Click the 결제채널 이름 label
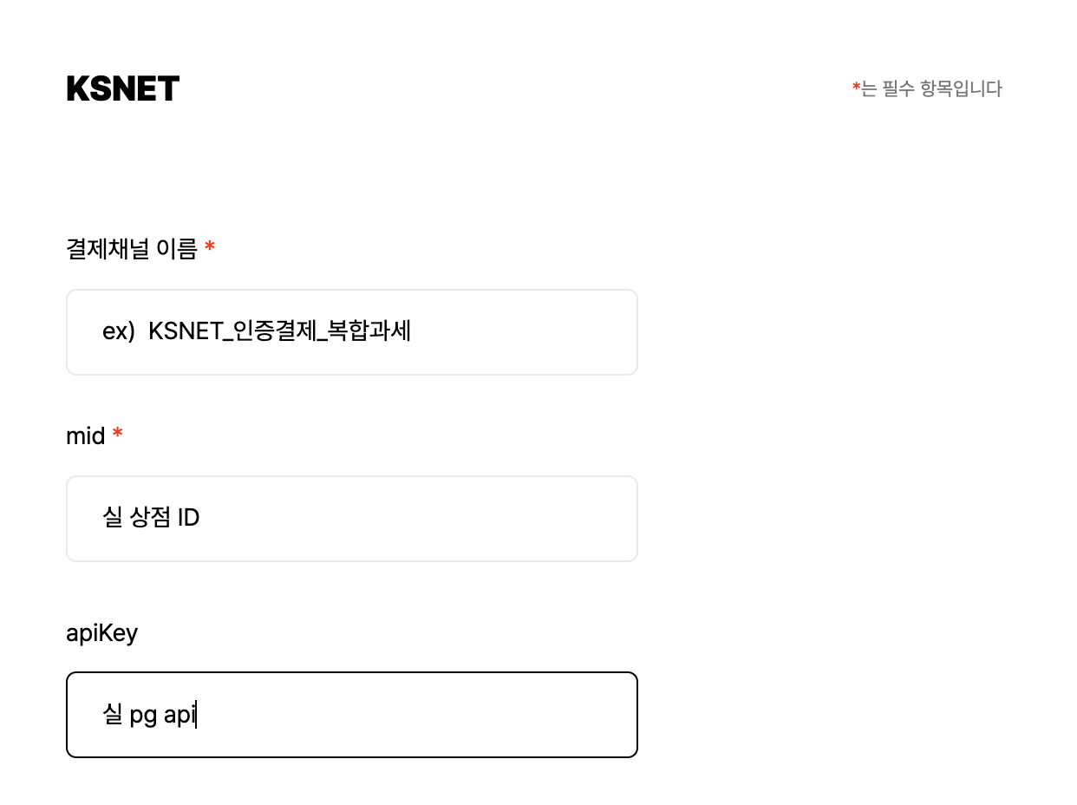This screenshot has width=1077, height=805. 132,250
